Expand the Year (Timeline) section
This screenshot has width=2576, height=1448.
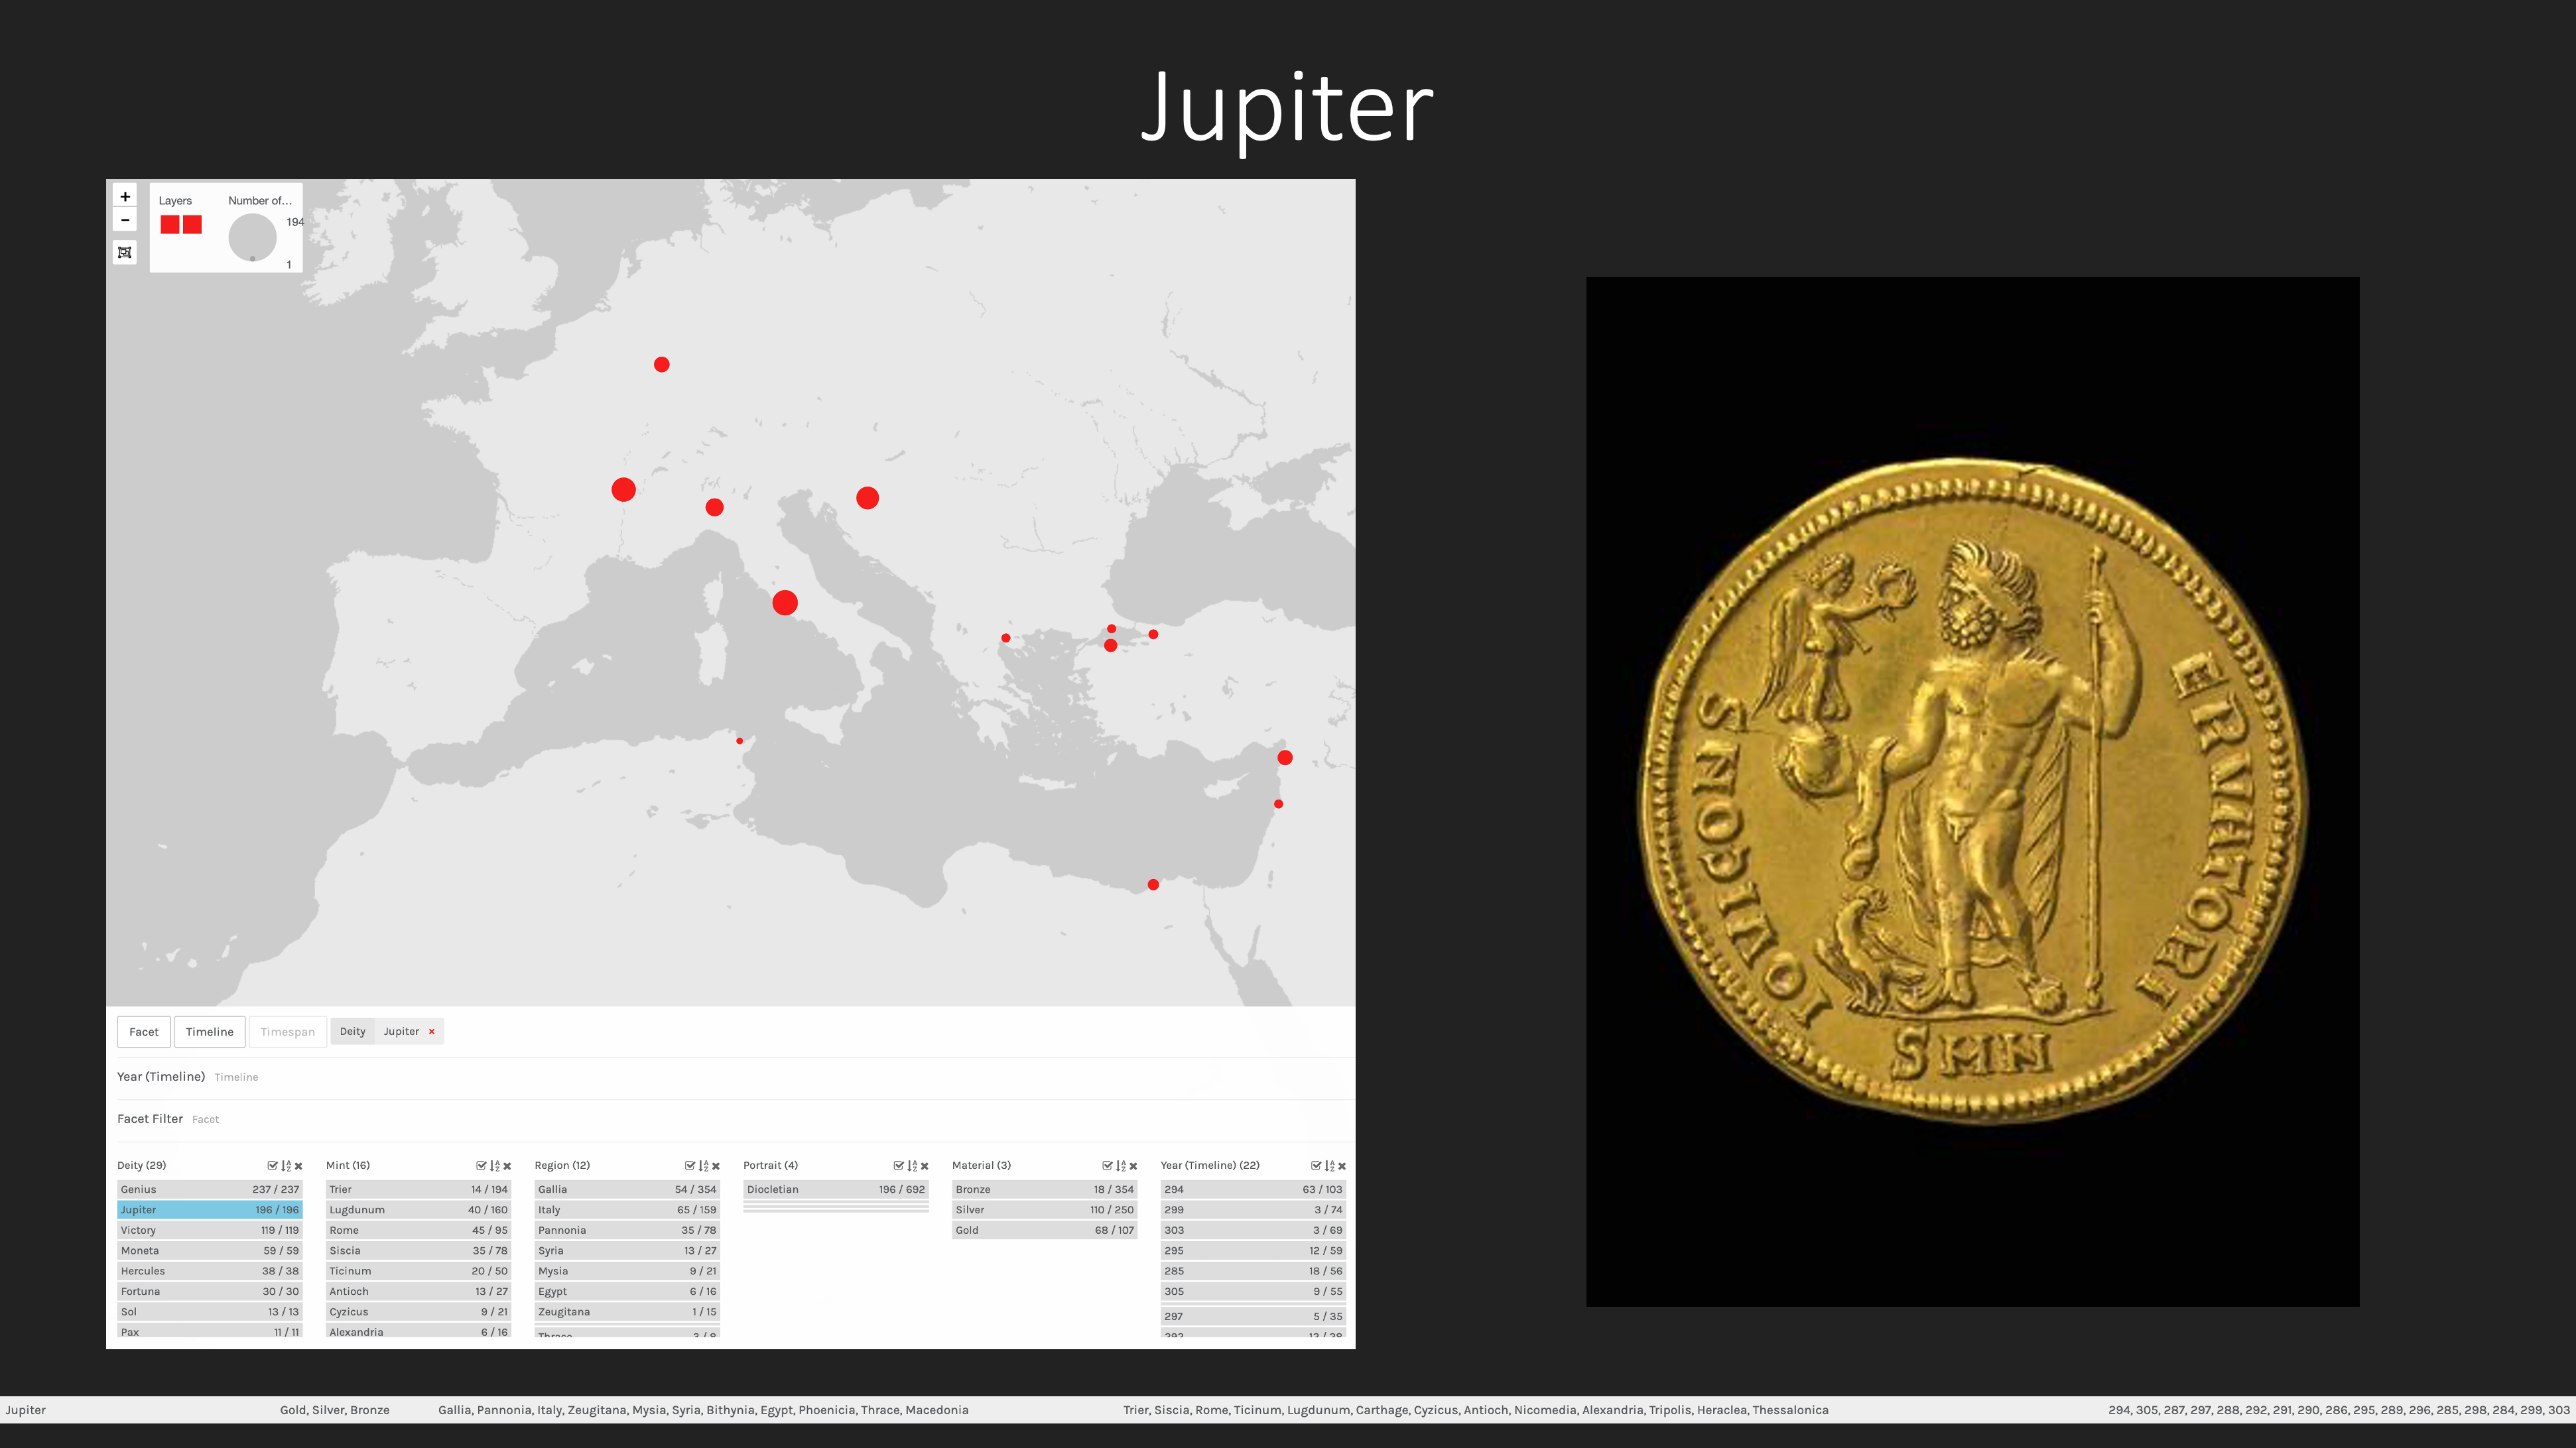tap(161, 1076)
